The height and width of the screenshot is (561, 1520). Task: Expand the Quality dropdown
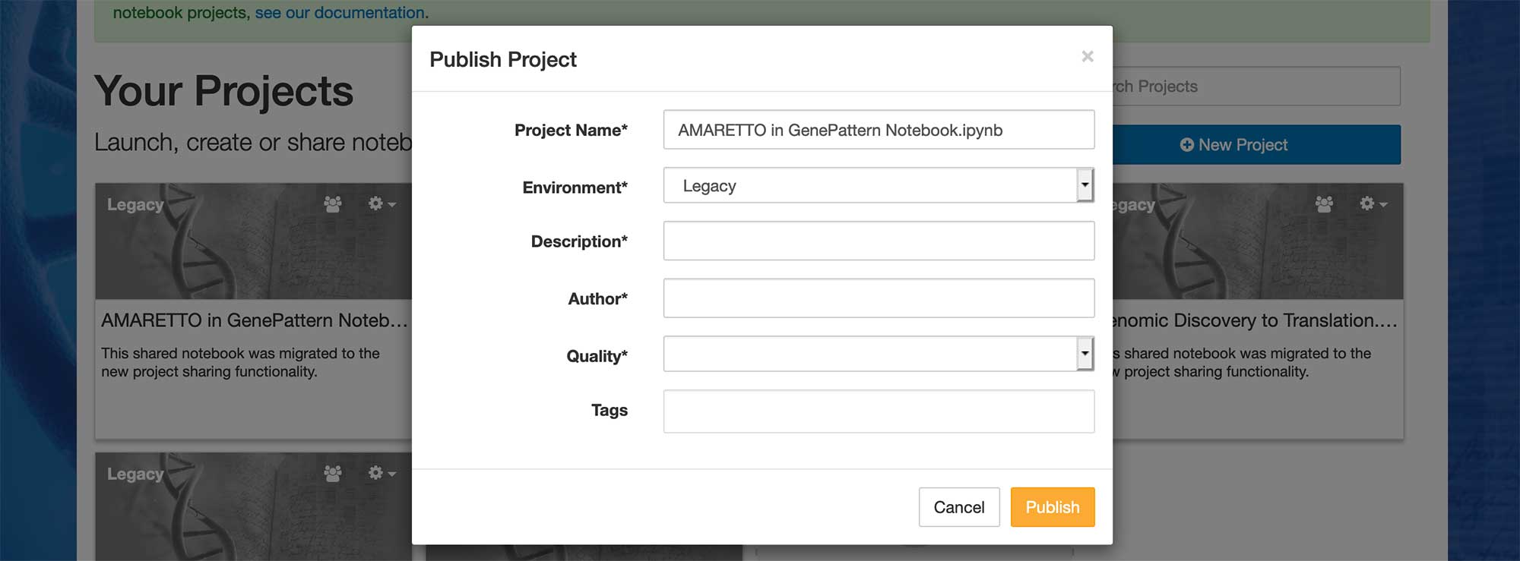[879, 354]
